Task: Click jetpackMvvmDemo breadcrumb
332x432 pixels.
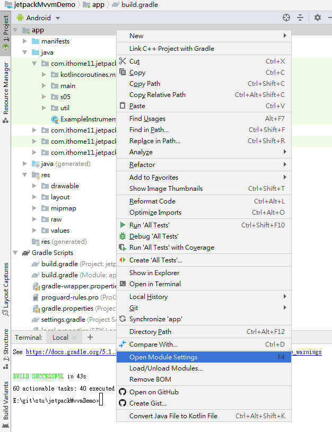Action: point(40,5)
